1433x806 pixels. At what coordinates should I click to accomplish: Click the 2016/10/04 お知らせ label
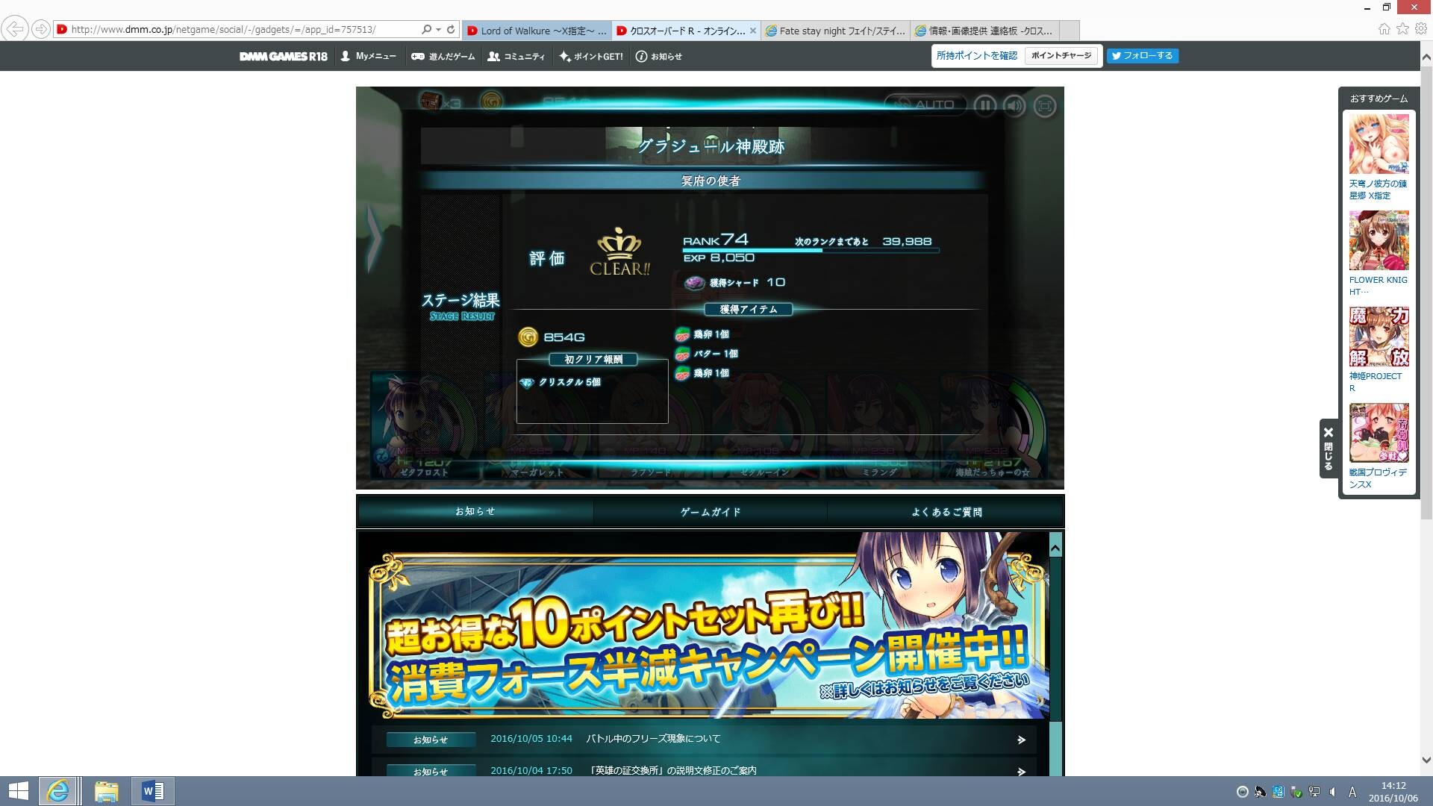[x=431, y=771]
